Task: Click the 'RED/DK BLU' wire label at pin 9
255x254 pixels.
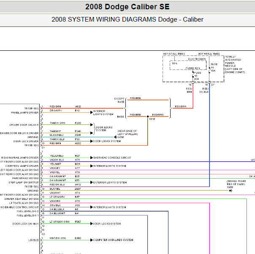Action: click(x=57, y=185)
